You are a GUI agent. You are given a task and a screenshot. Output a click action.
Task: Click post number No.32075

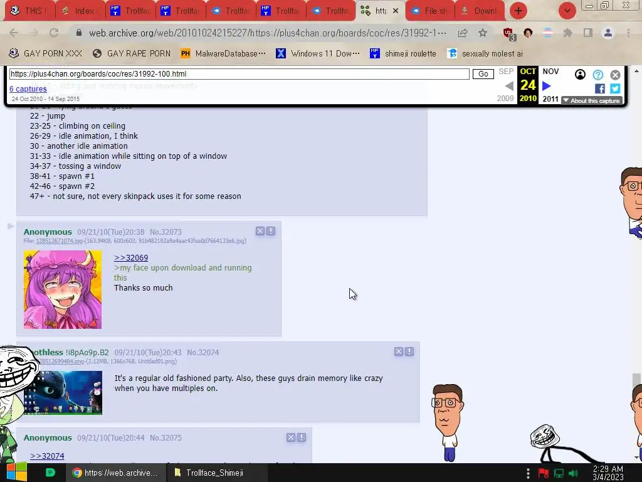166,437
